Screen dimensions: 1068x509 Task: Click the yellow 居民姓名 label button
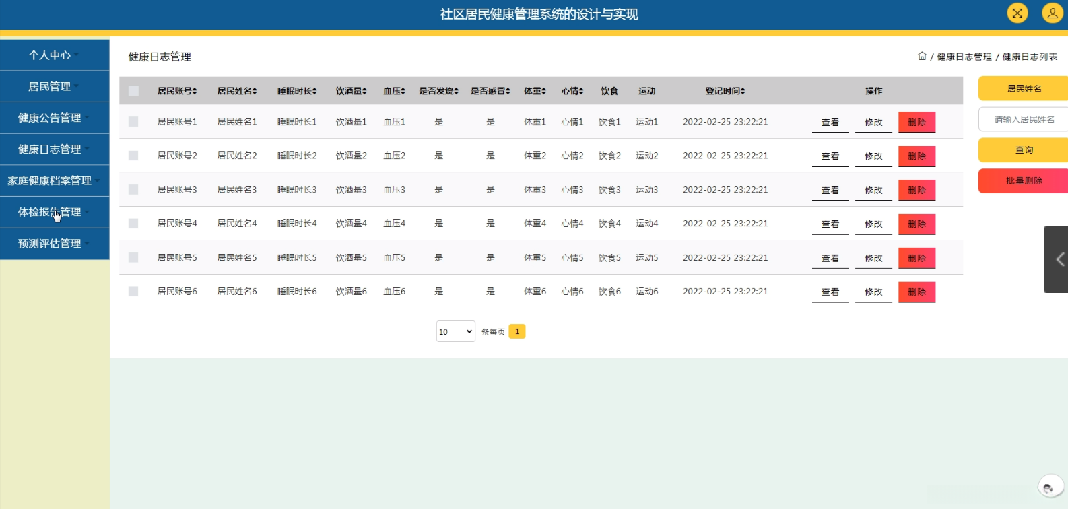(x=1024, y=89)
